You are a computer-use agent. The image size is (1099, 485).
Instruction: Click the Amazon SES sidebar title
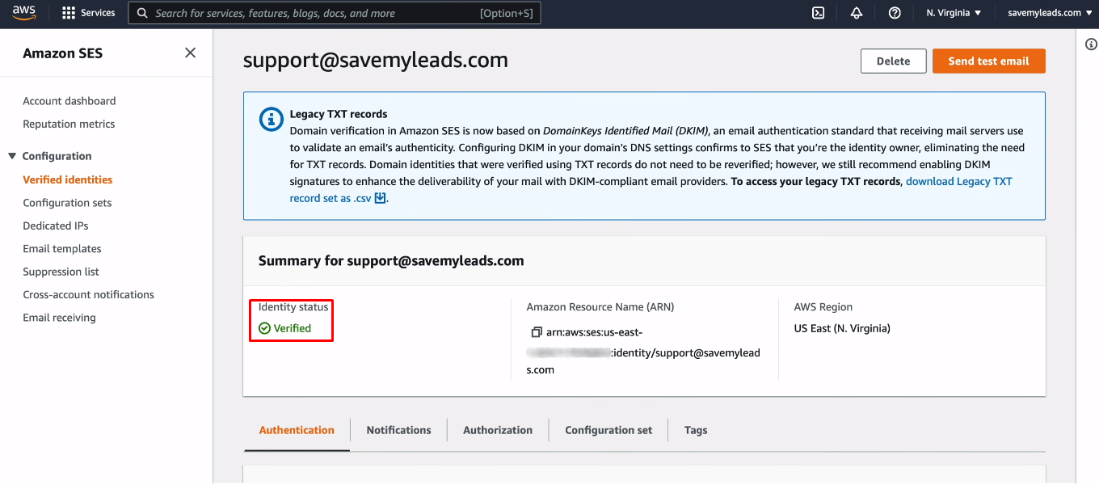click(63, 53)
